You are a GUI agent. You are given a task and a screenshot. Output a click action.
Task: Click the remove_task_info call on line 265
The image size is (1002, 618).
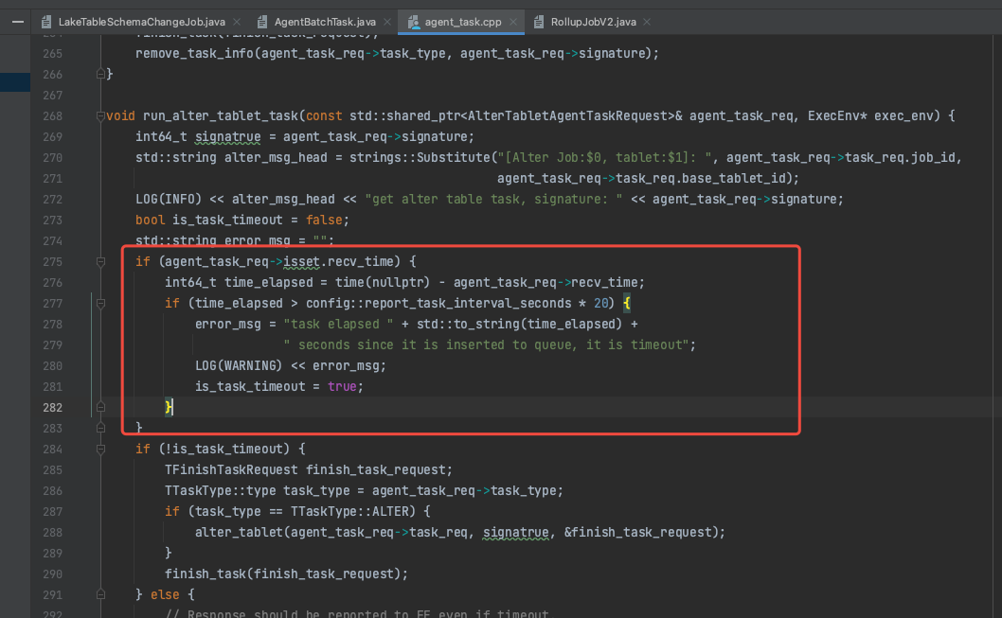194,54
